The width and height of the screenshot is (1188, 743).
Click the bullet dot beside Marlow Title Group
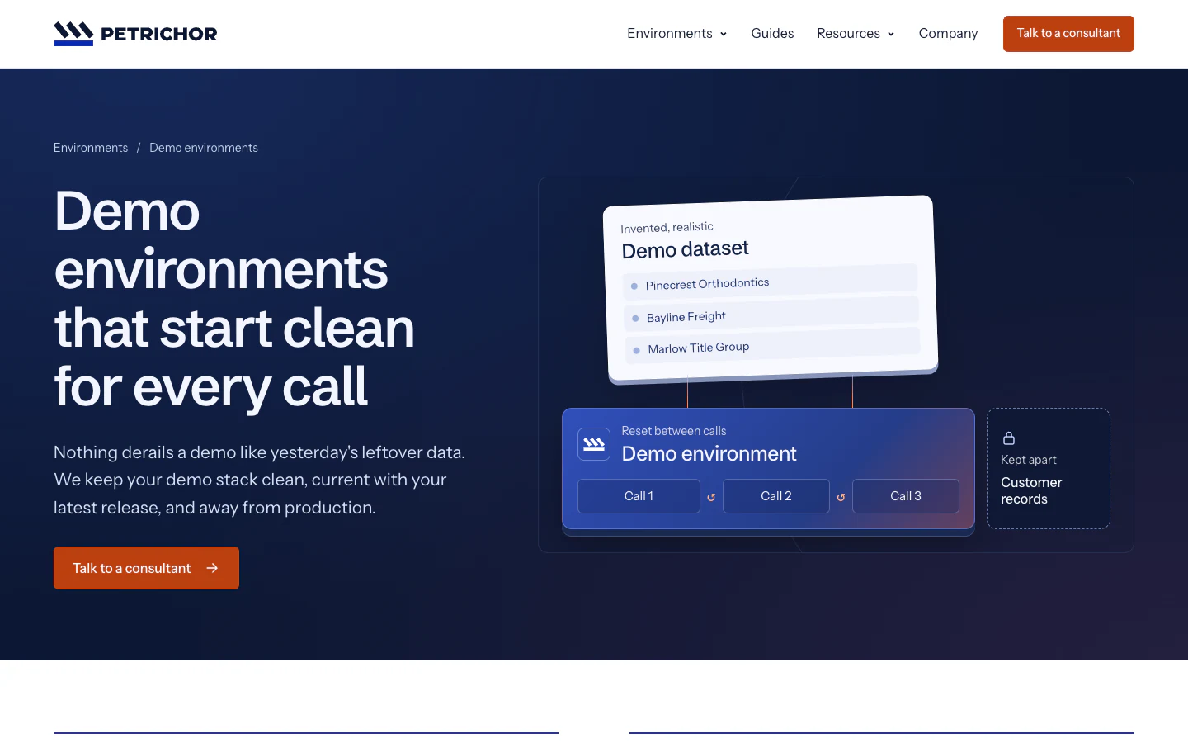636,350
